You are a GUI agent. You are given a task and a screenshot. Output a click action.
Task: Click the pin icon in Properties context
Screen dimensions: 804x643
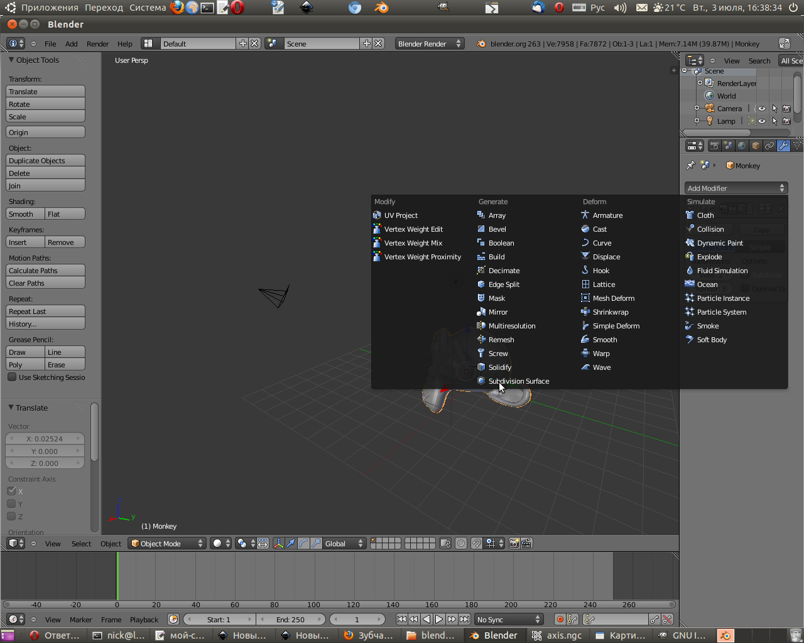pos(691,165)
